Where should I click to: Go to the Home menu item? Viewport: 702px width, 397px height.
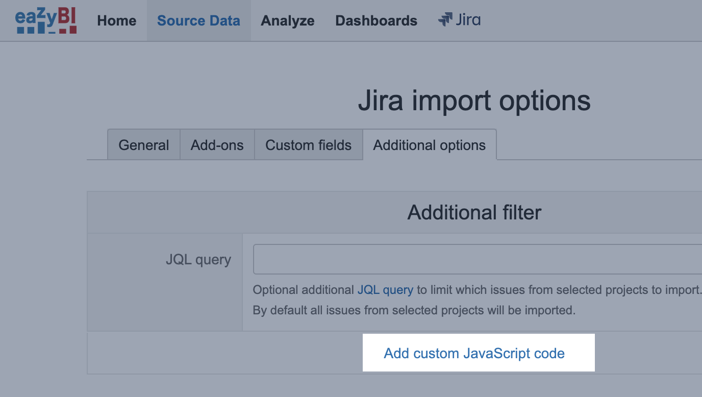pos(117,21)
